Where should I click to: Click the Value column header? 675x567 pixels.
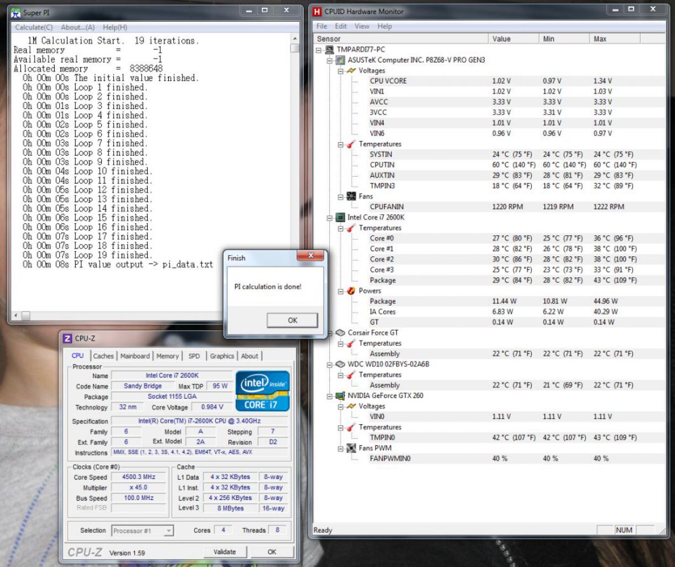[515, 39]
